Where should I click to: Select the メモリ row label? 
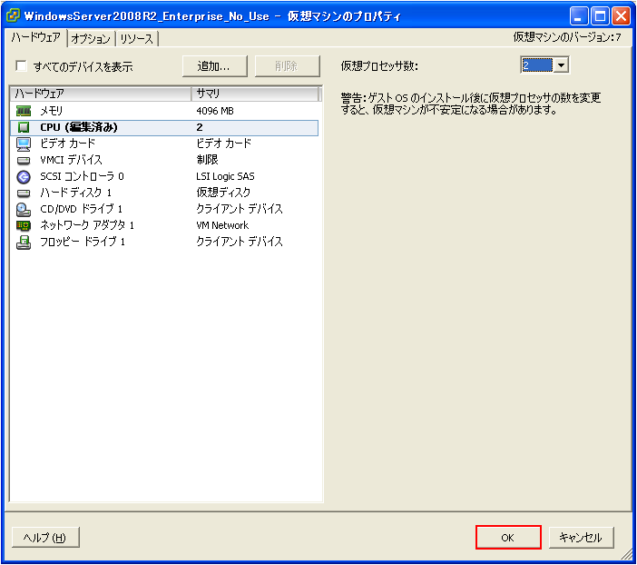pos(51,111)
